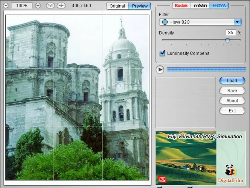Select the HOYA filter brand tab
Screen dimensions: 250x188
click(x=219, y=6)
